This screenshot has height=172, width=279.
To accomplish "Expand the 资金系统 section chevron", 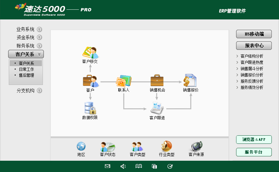I will click(x=39, y=37).
